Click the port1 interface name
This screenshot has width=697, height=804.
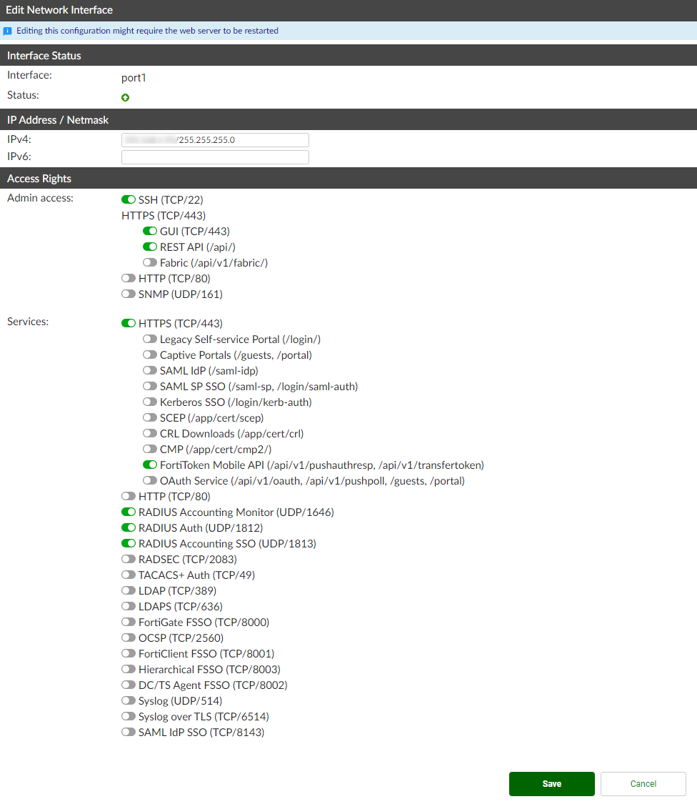point(134,78)
